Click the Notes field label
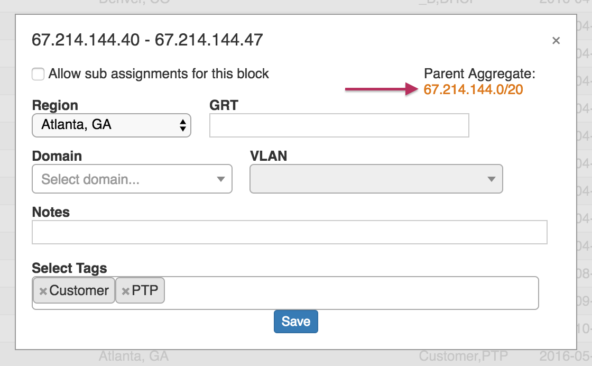 pos(51,212)
